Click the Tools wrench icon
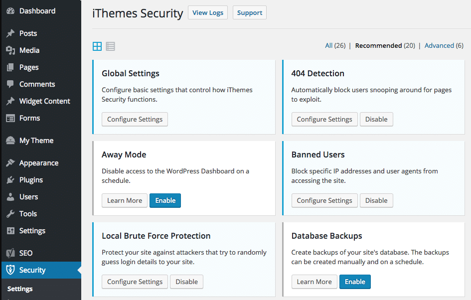The width and height of the screenshot is (471, 300). coord(10,214)
